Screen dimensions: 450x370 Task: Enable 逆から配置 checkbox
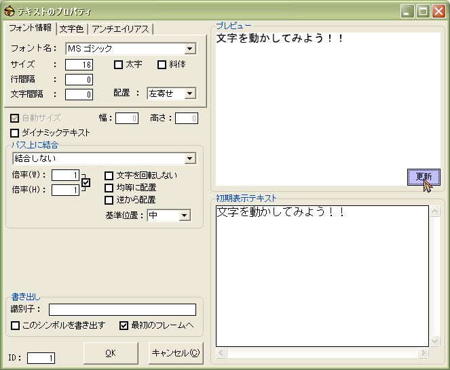109,200
